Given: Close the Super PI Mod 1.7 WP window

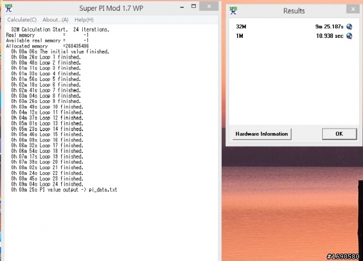Looking at the screenshot, I should click(x=209, y=6).
